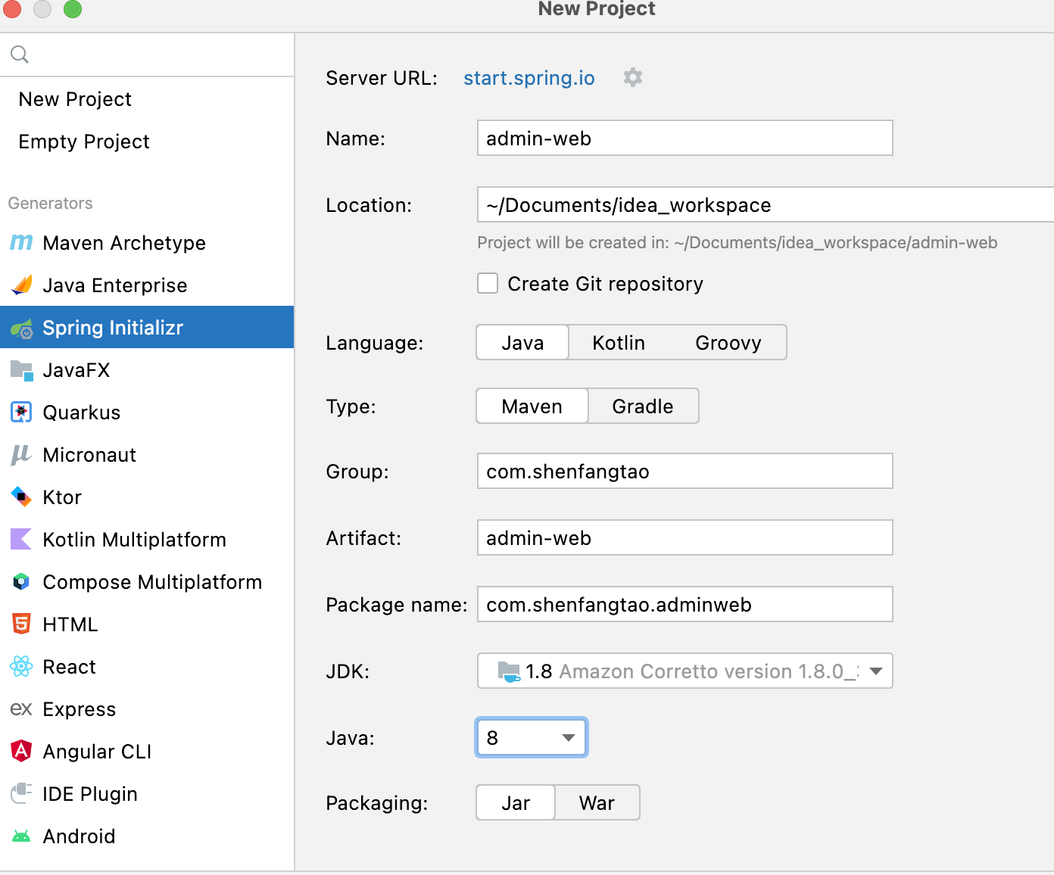The image size is (1054, 875).
Task: Click the Name field with admin-web
Action: (x=685, y=138)
